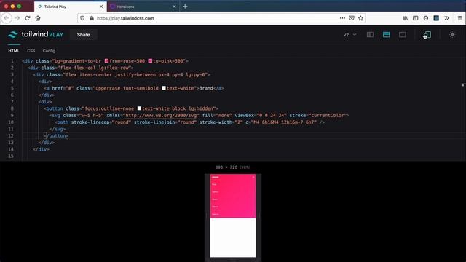Toggle dark/light theme icon
This screenshot has width=466, height=262.
[x=452, y=35]
